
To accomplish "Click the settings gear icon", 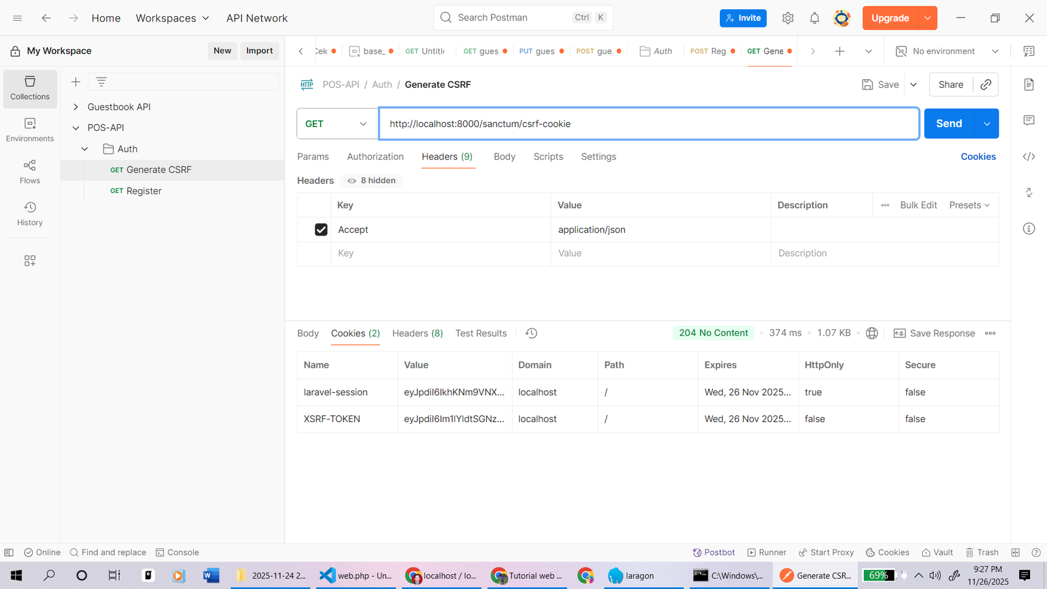I will 788,18.
